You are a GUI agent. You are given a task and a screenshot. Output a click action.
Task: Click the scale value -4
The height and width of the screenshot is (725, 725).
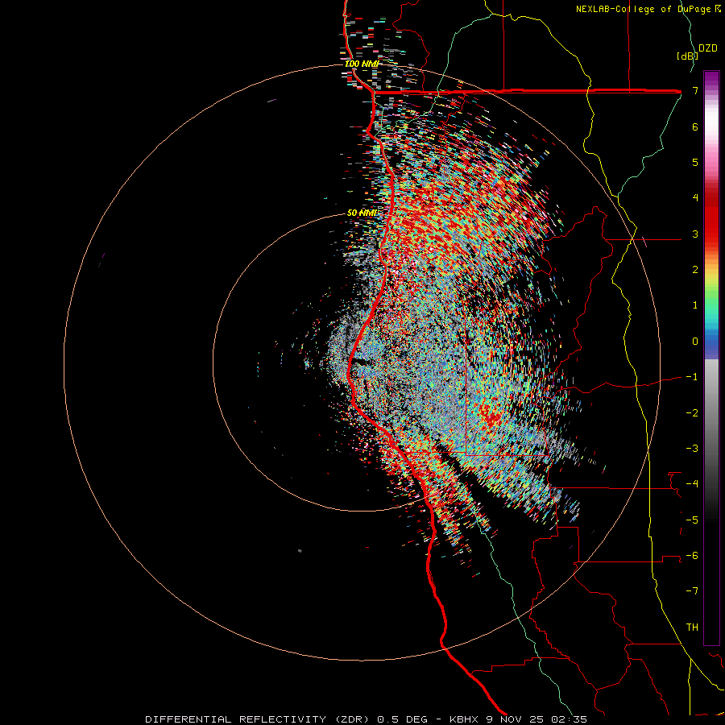692,484
